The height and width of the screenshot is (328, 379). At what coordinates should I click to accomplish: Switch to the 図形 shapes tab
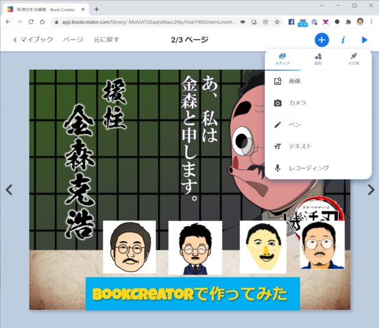318,59
